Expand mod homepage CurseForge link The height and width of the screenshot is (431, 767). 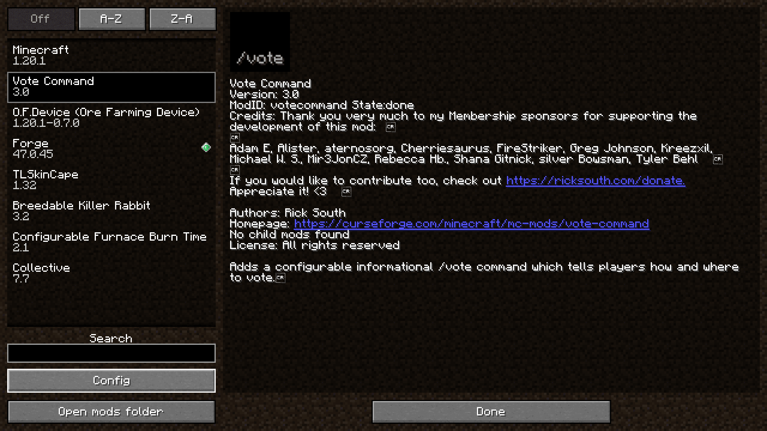tap(471, 223)
